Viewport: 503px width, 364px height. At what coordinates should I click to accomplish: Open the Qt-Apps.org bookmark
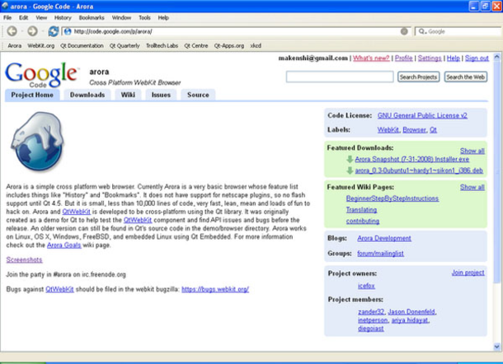pos(229,45)
